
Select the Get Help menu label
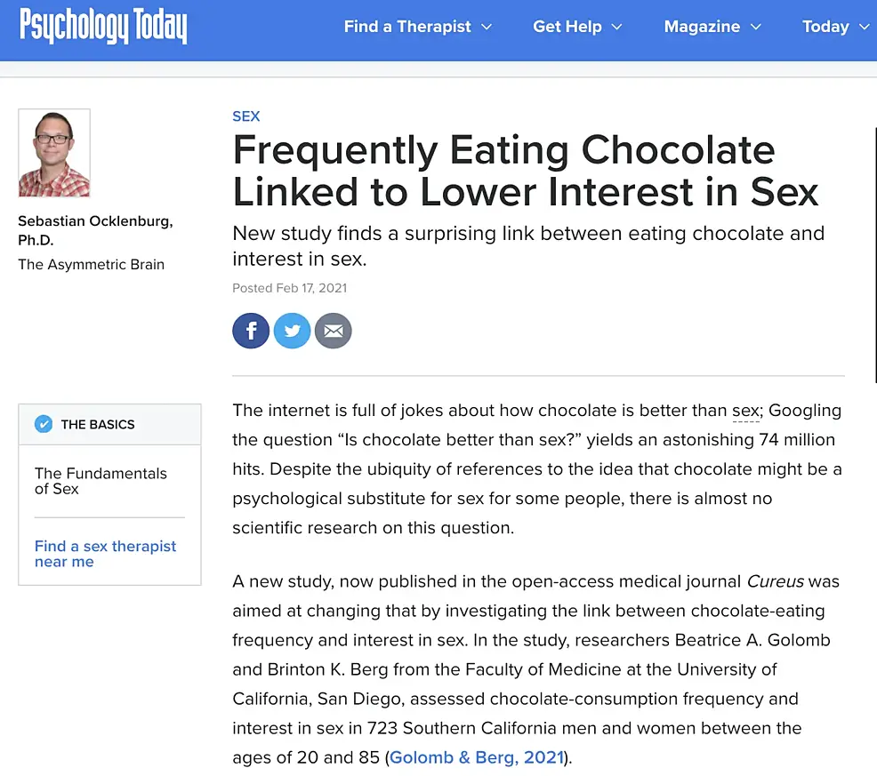pos(567,27)
